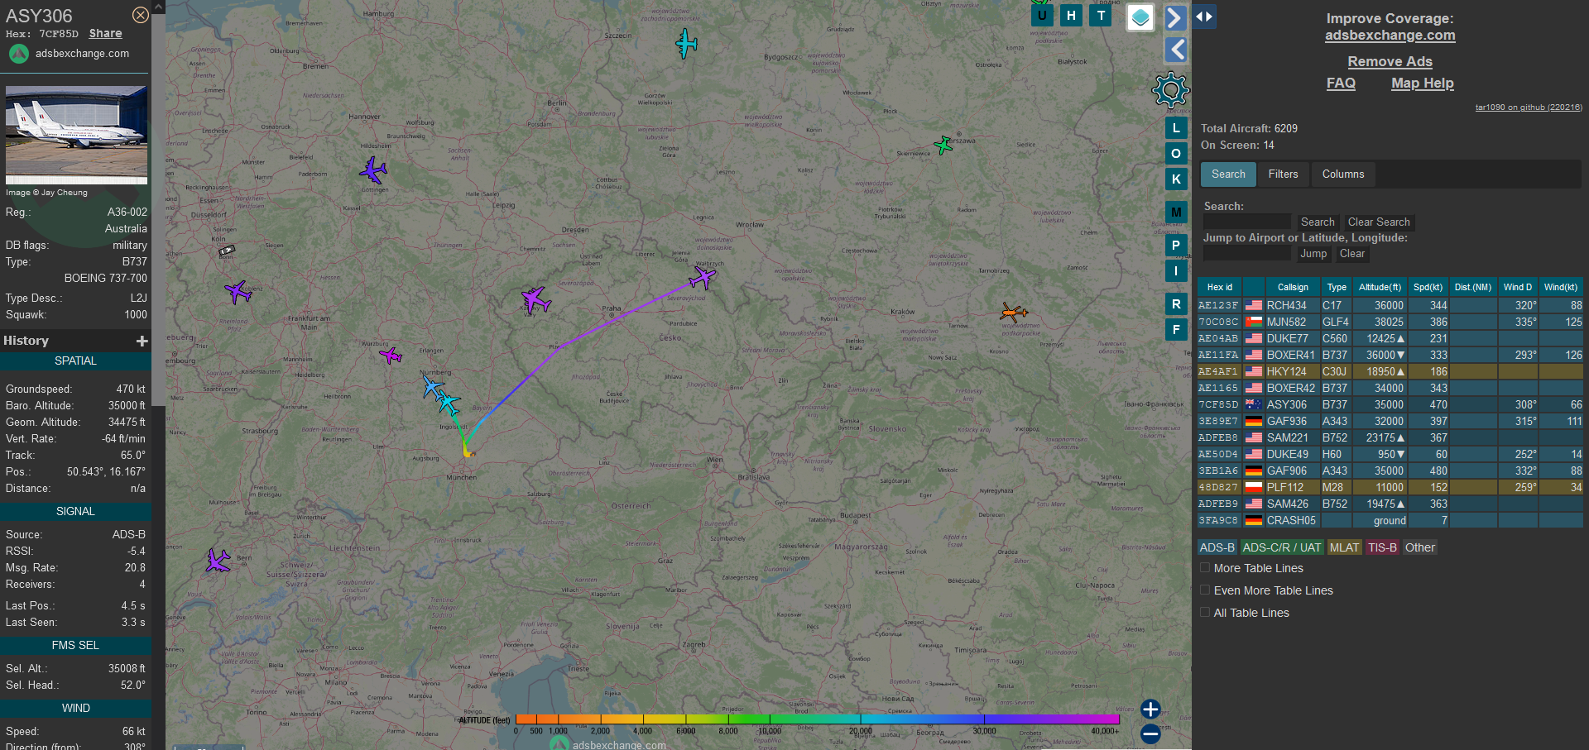Viewport: 1589px width, 750px height.
Task: Click the Search button
Action: (1317, 222)
